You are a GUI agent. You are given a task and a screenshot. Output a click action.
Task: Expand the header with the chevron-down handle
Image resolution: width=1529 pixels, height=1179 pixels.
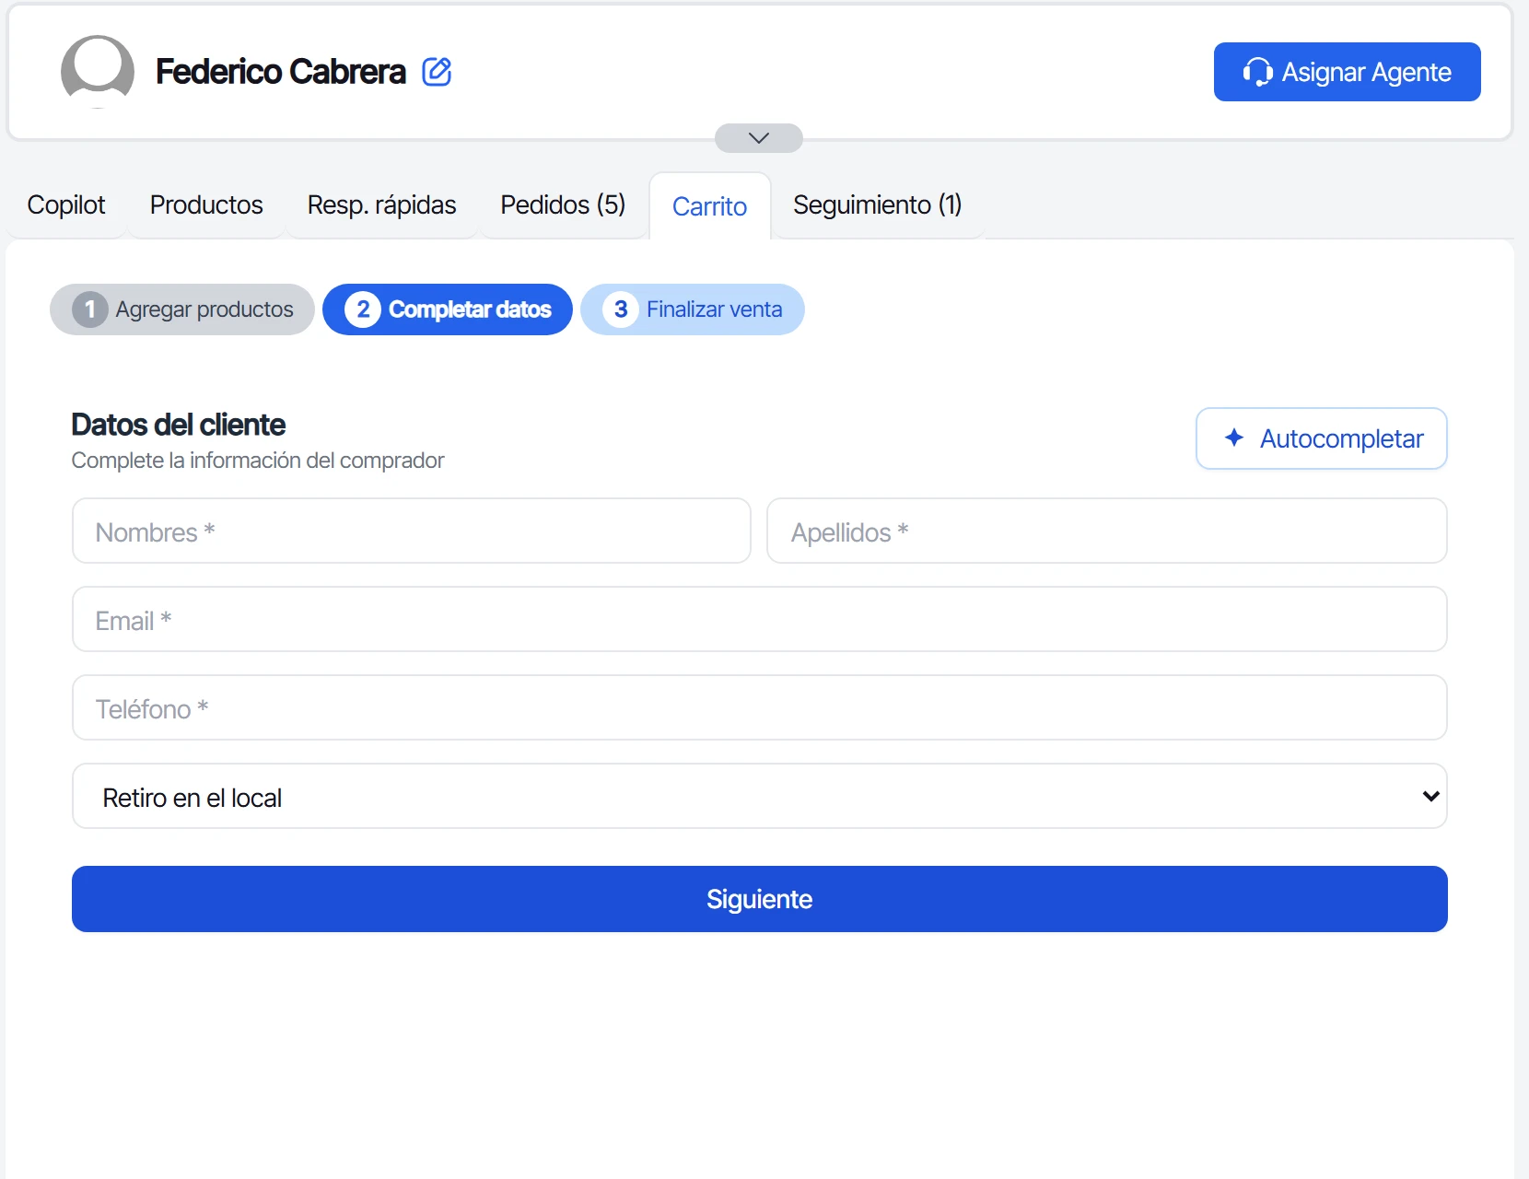click(759, 138)
